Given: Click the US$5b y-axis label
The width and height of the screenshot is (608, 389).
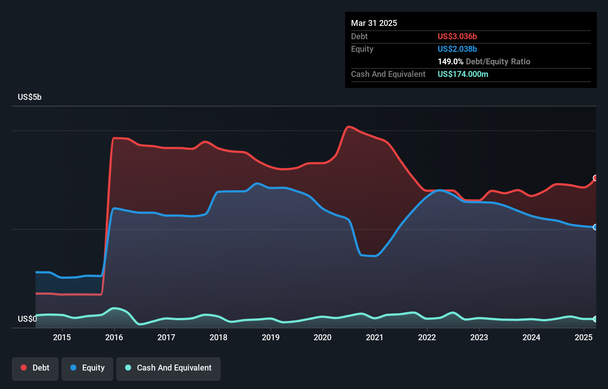Looking at the screenshot, I should tap(30, 97).
